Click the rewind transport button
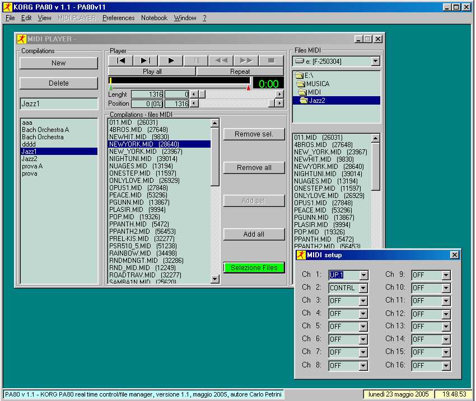 221,60
